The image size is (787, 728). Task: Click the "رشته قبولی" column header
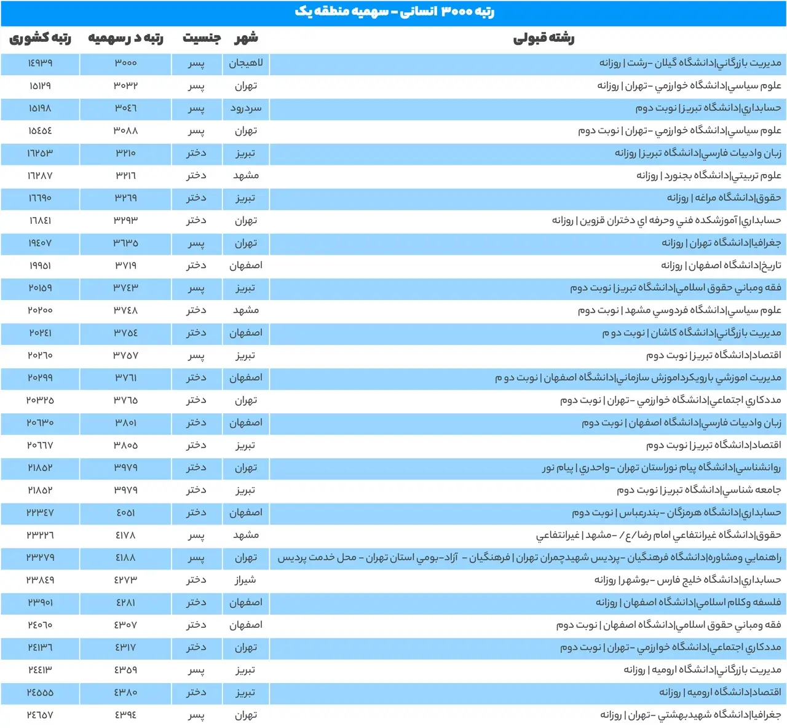click(x=544, y=39)
